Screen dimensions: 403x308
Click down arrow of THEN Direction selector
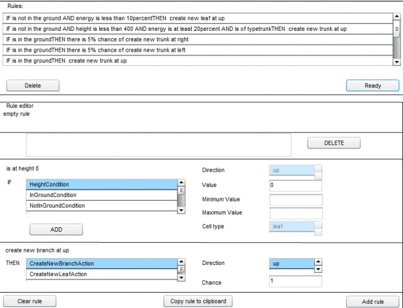(x=318, y=269)
